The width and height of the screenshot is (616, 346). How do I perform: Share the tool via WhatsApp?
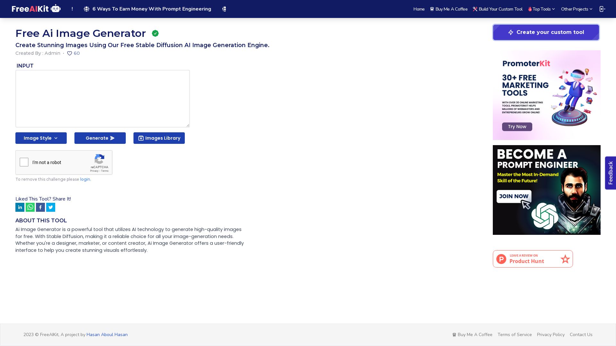tap(30, 207)
